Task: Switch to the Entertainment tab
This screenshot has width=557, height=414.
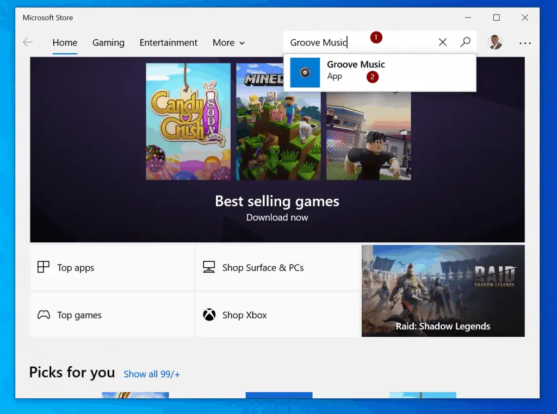Action: pyautogui.click(x=169, y=42)
